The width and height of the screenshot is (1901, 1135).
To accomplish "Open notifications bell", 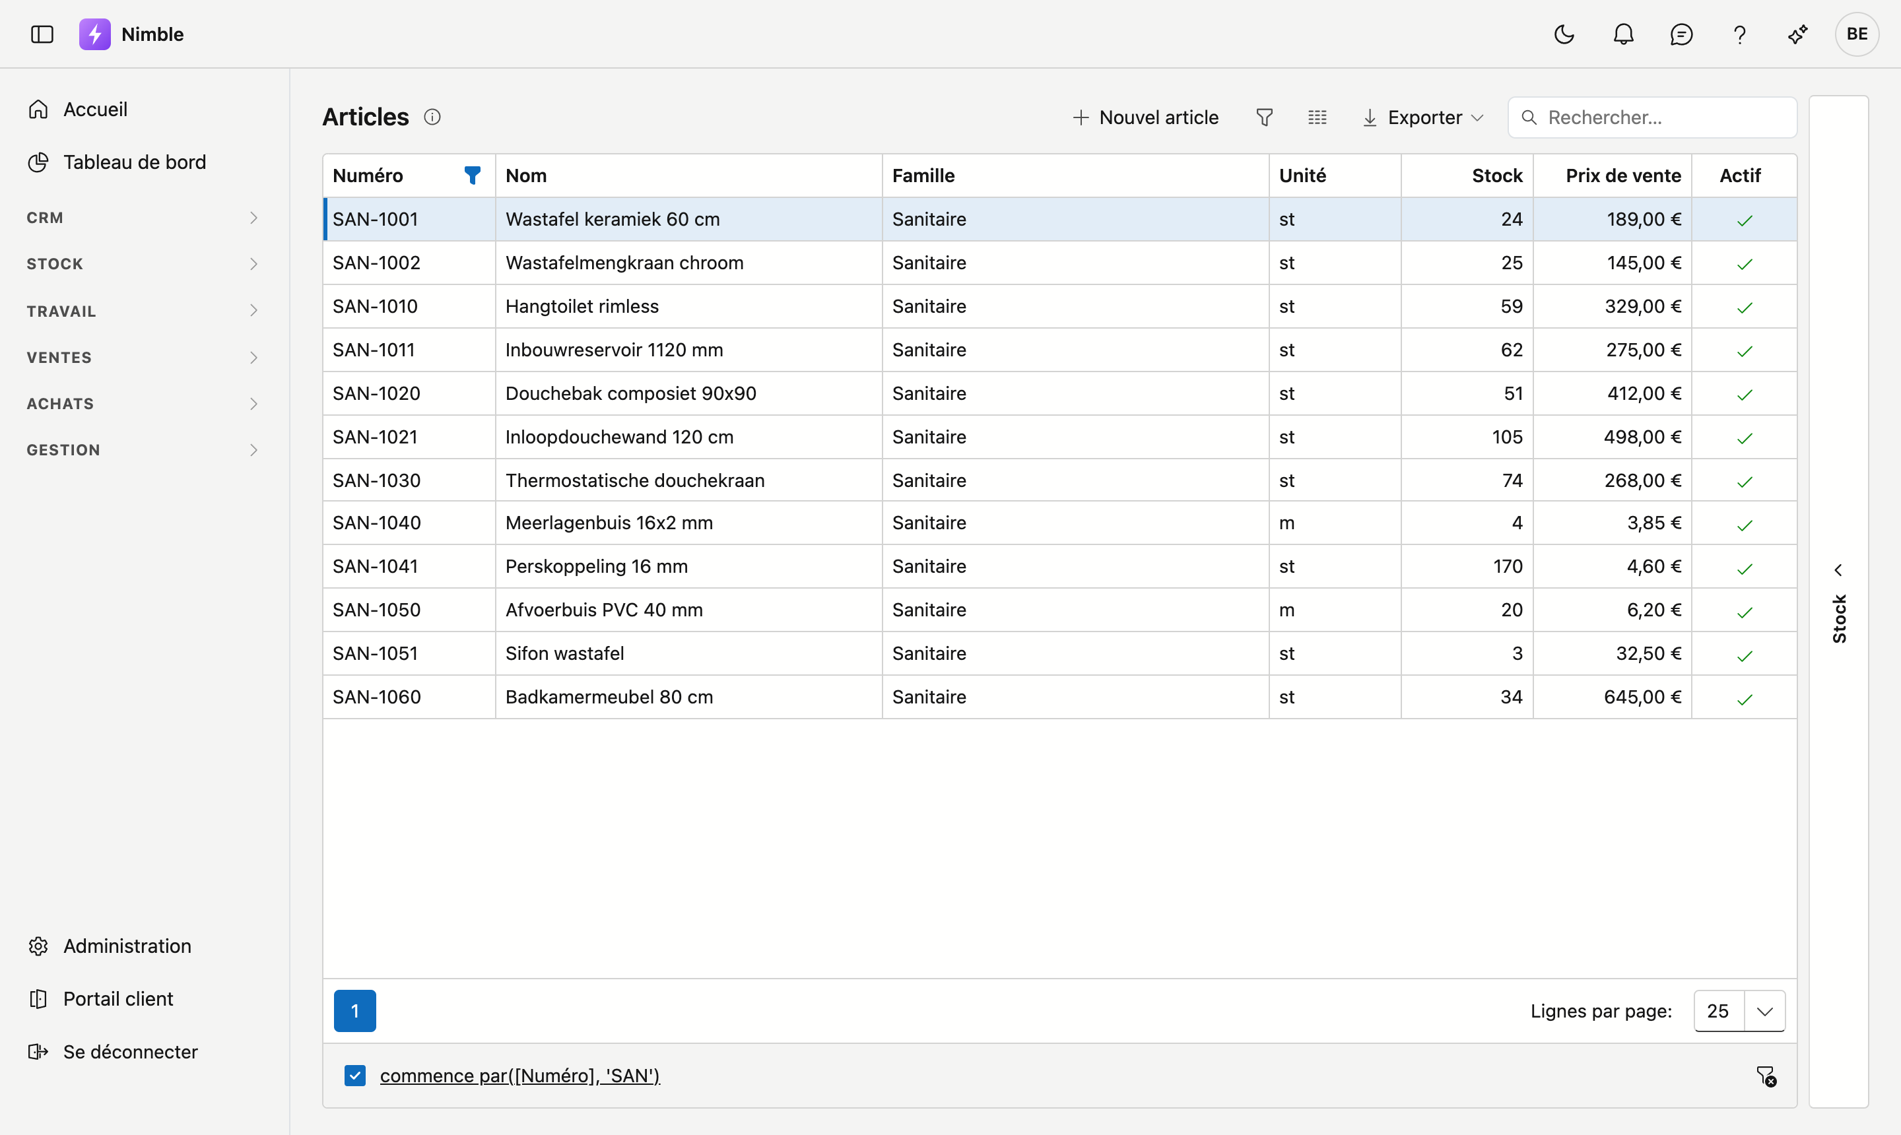I will pyautogui.click(x=1623, y=34).
